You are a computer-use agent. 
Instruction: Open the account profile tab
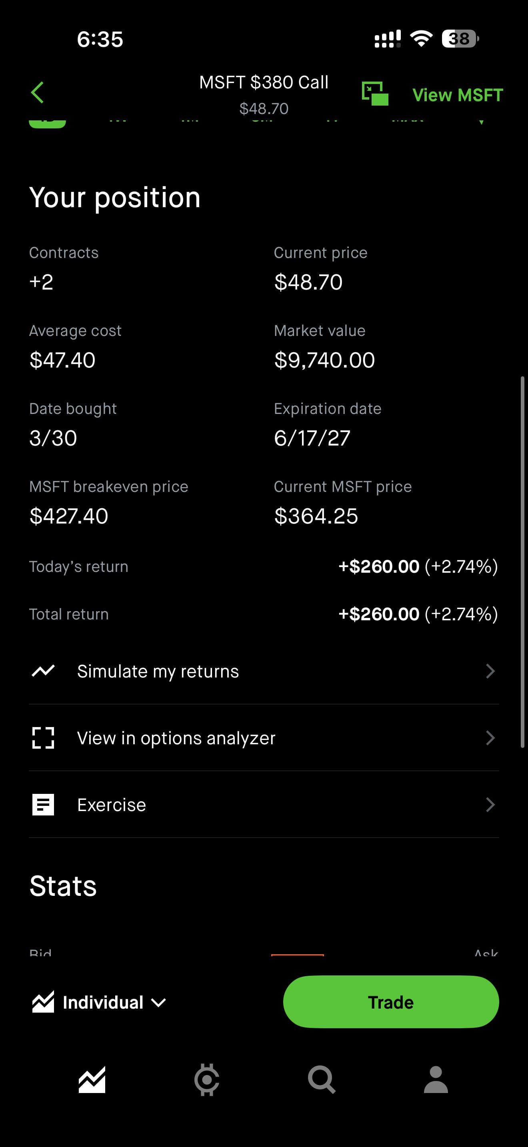click(436, 1079)
